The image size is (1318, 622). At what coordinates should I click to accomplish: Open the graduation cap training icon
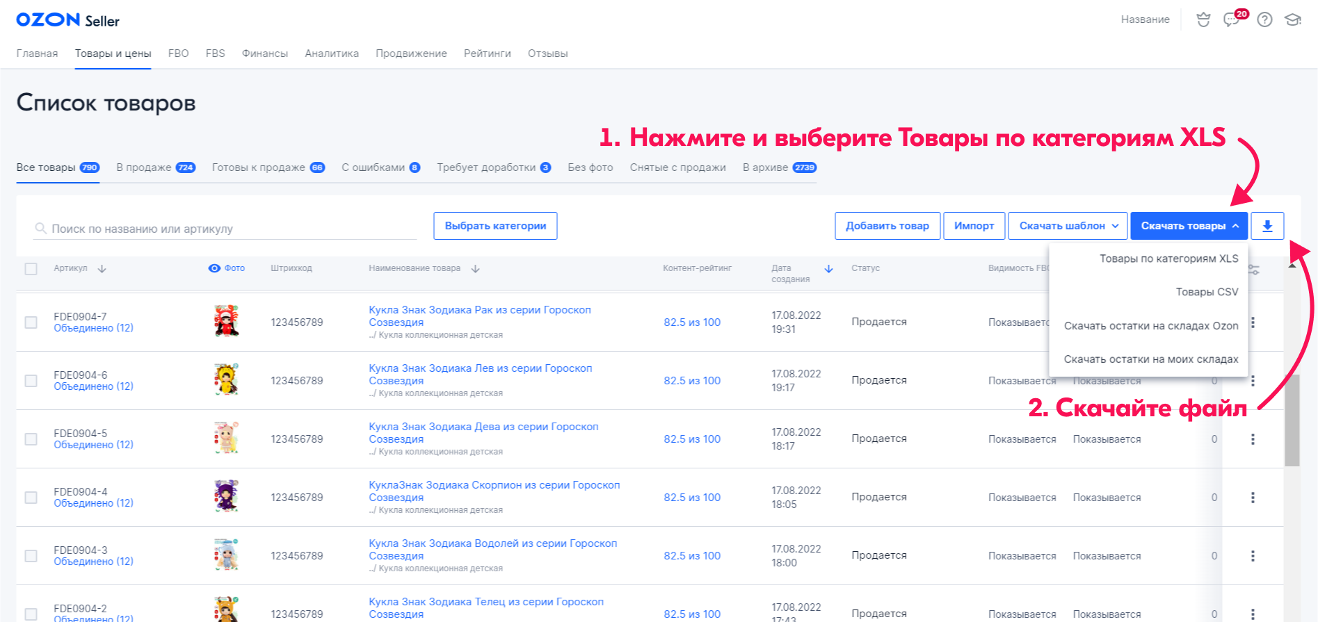(1292, 19)
